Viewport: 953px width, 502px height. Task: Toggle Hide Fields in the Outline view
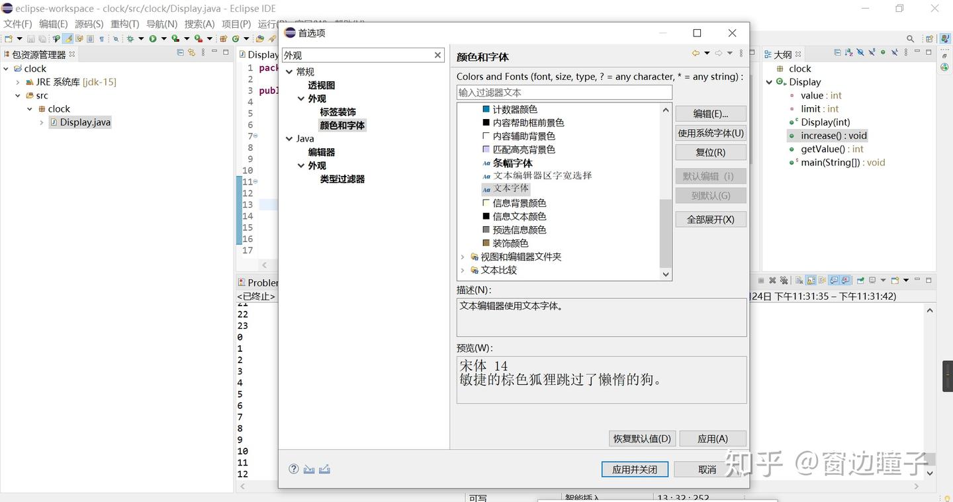[x=860, y=54]
